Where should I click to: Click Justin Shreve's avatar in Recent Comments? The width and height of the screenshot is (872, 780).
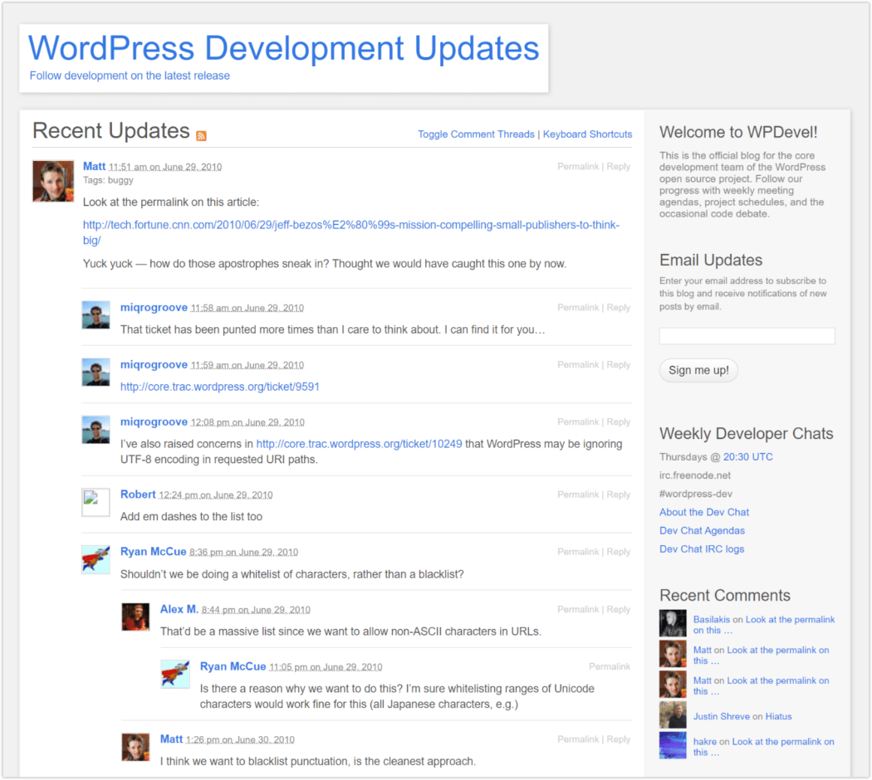(x=673, y=715)
